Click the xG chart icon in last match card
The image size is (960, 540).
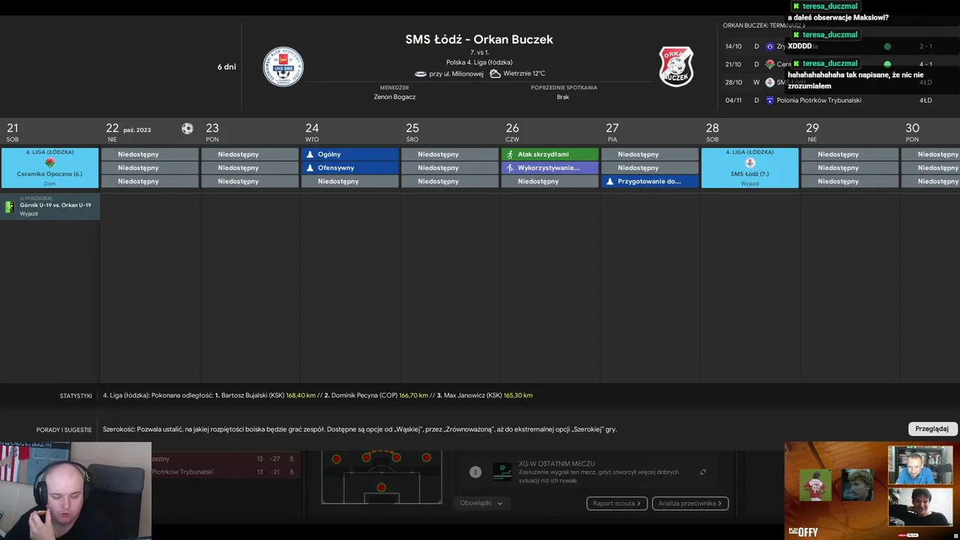pos(502,472)
